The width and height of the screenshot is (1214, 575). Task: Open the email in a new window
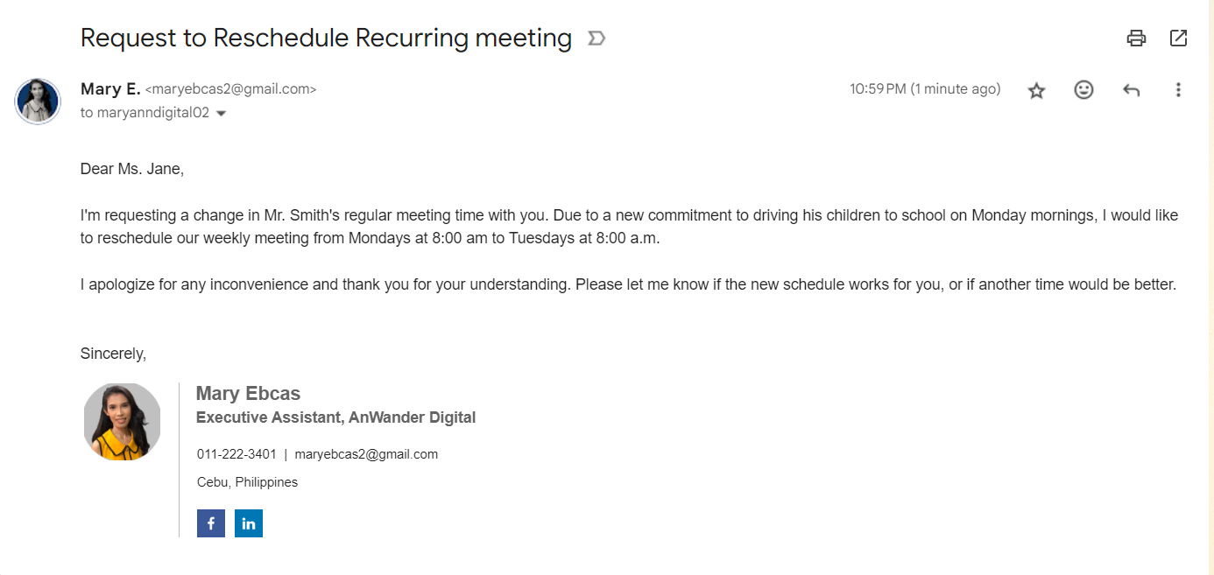[x=1178, y=38]
